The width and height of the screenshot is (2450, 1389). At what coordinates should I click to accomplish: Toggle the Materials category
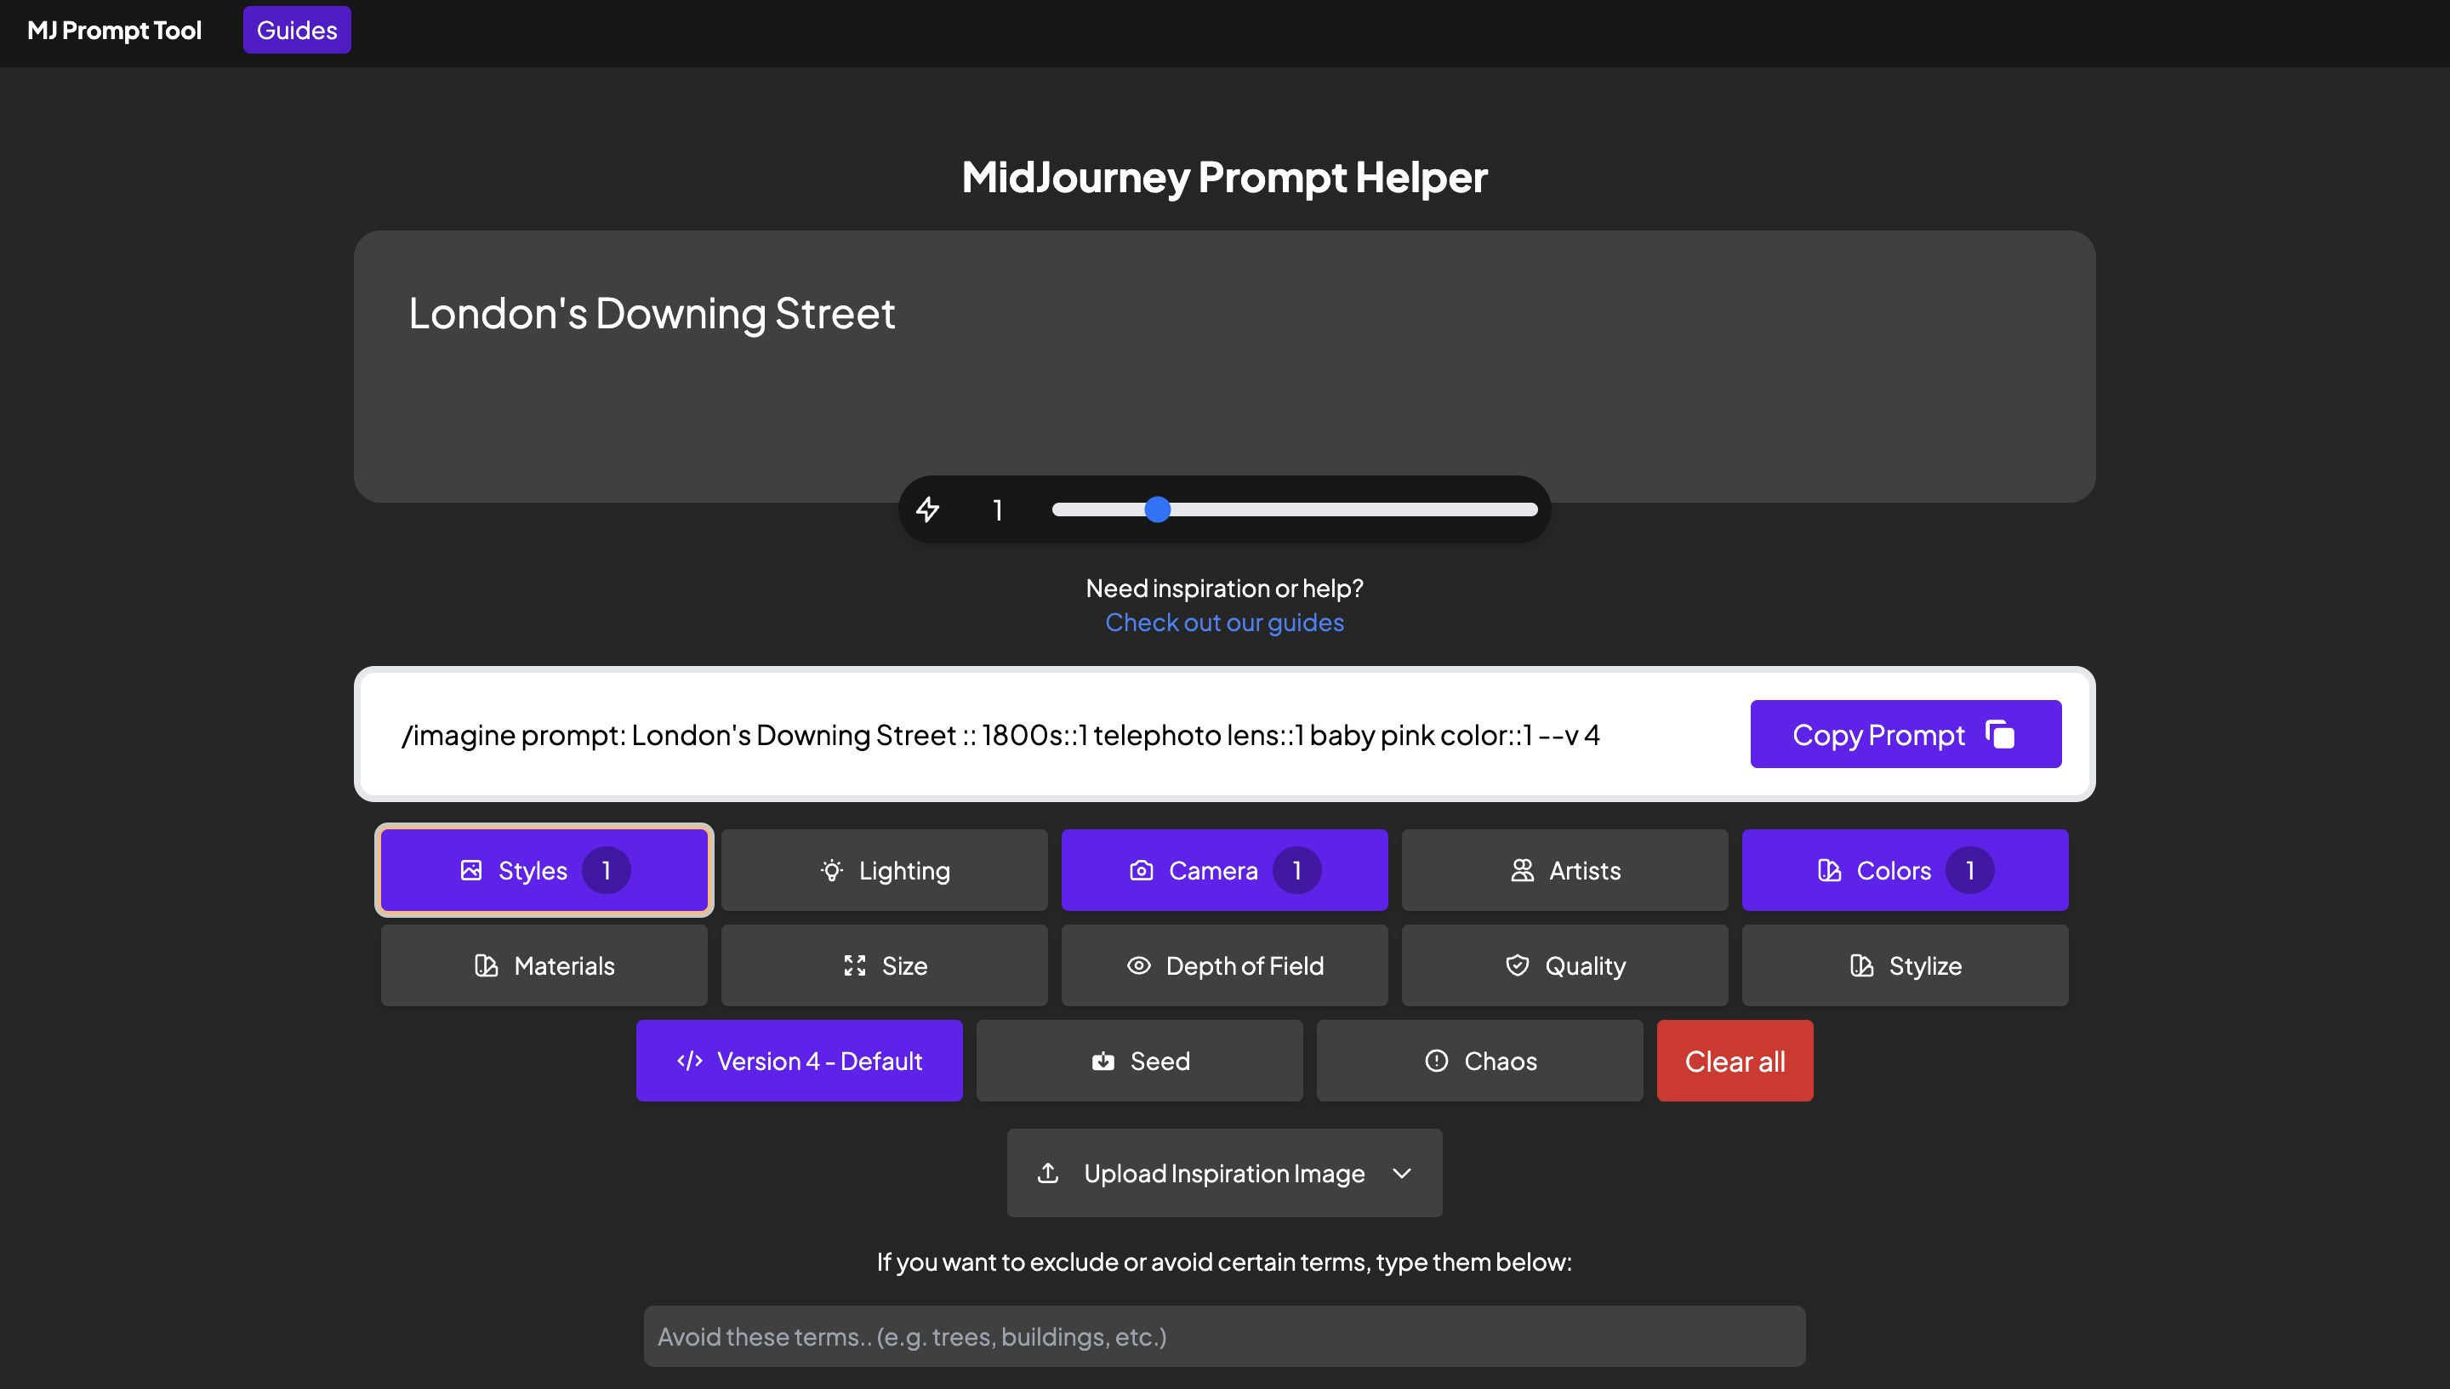[544, 965]
